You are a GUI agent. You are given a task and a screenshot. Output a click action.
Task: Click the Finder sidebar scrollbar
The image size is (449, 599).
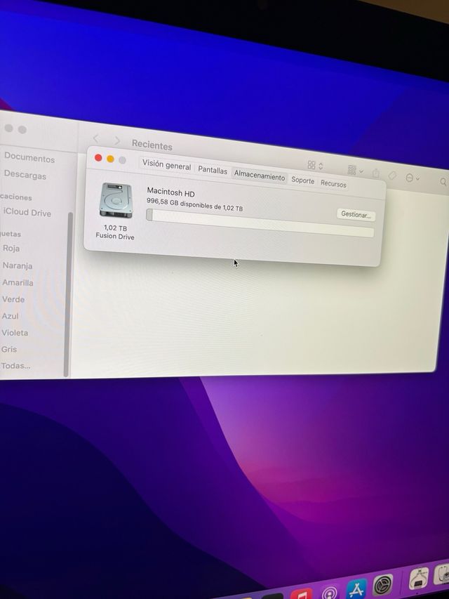(68, 294)
